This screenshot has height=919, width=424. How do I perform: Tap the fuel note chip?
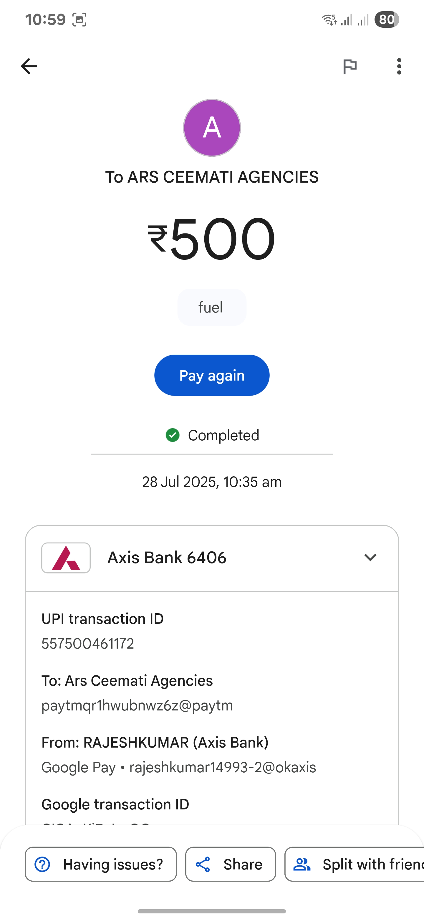(212, 307)
